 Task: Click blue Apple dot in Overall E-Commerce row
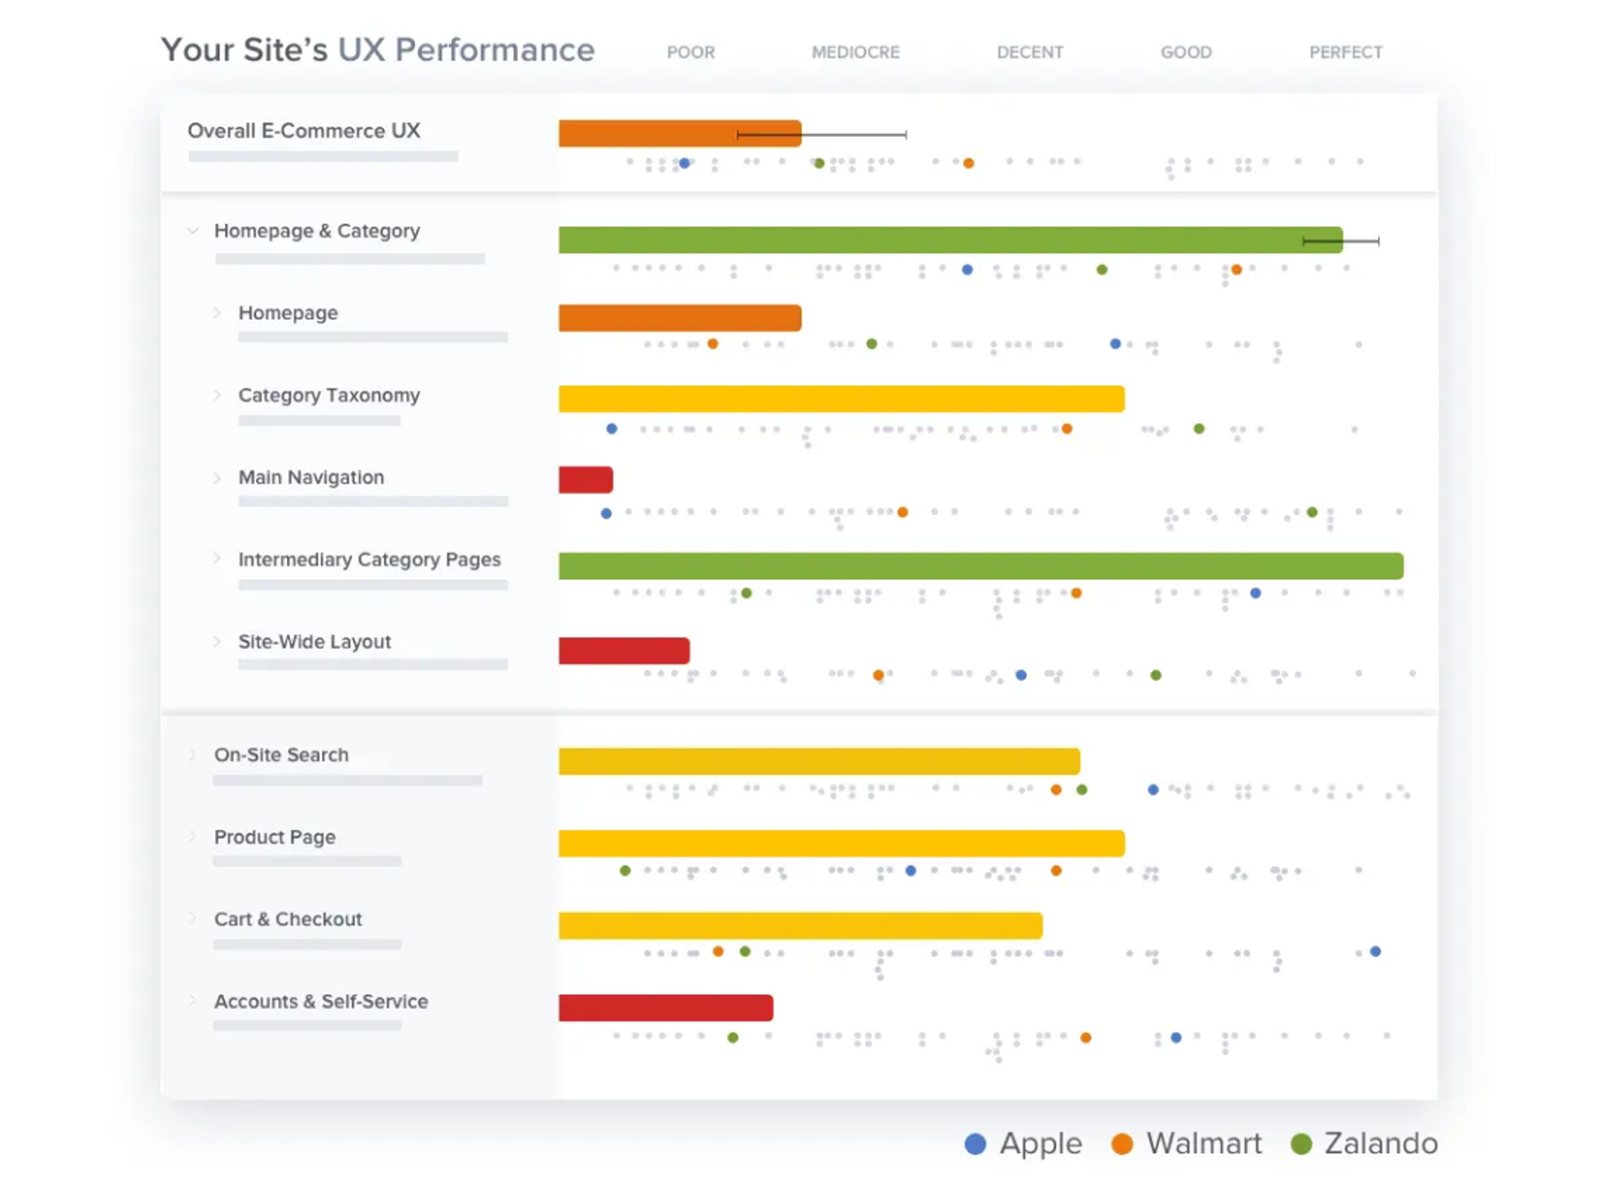coord(685,163)
